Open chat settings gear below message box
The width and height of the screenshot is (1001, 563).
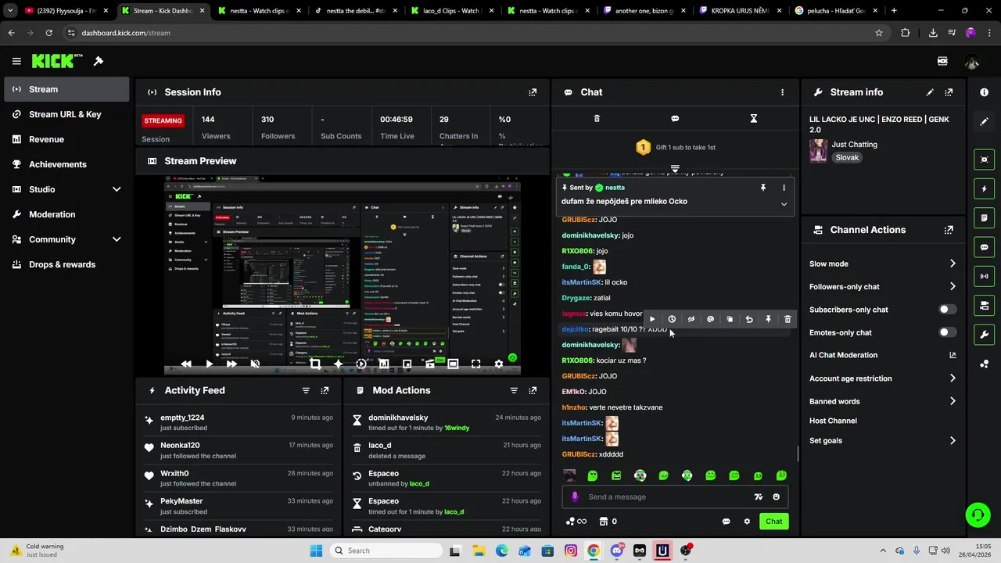747,522
